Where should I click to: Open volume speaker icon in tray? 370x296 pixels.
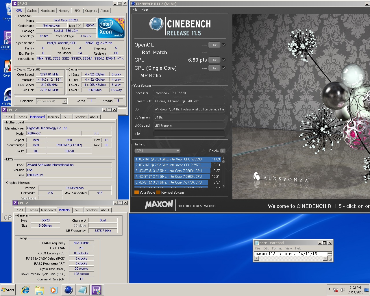point(343,290)
